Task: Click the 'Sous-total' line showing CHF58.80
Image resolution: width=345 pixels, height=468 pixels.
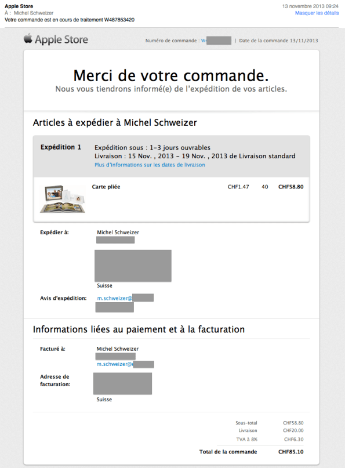Action: [293, 423]
